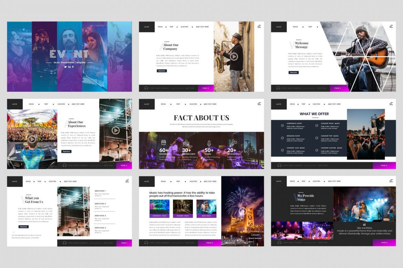Click the LinkedIn icon on the EVENT cover slide

pos(69,67)
